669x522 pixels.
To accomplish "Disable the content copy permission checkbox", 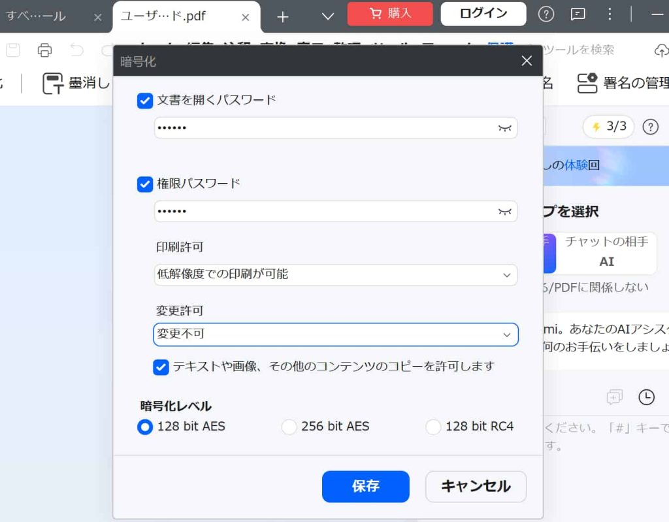I will tap(161, 367).
